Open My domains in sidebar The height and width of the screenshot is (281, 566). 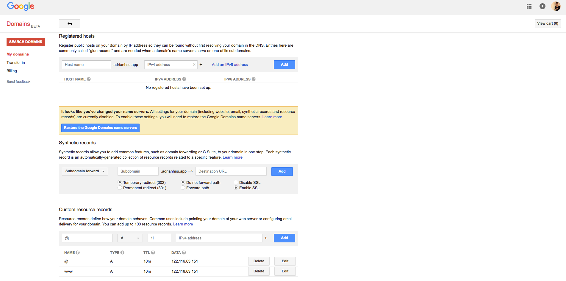point(18,54)
